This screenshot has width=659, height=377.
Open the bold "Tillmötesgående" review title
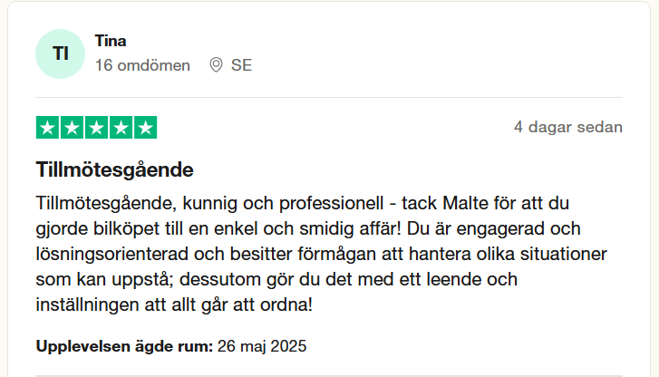pos(114,169)
